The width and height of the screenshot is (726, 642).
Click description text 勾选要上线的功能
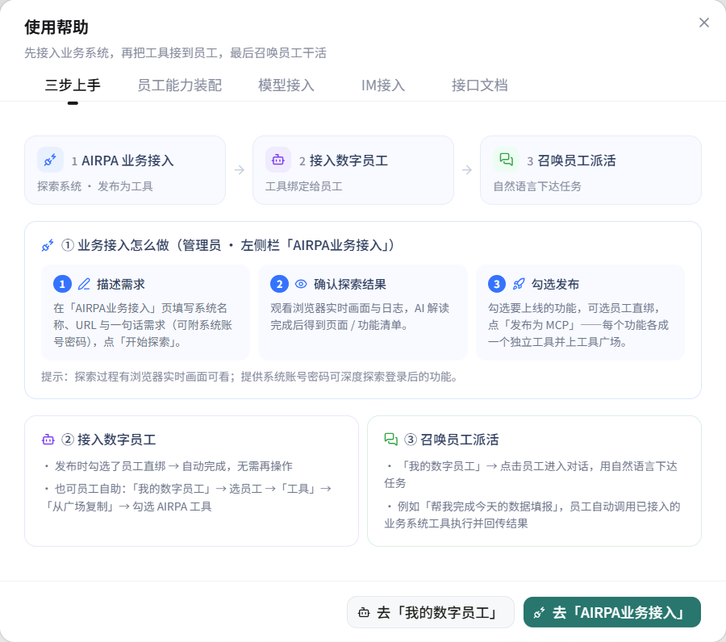578,325
